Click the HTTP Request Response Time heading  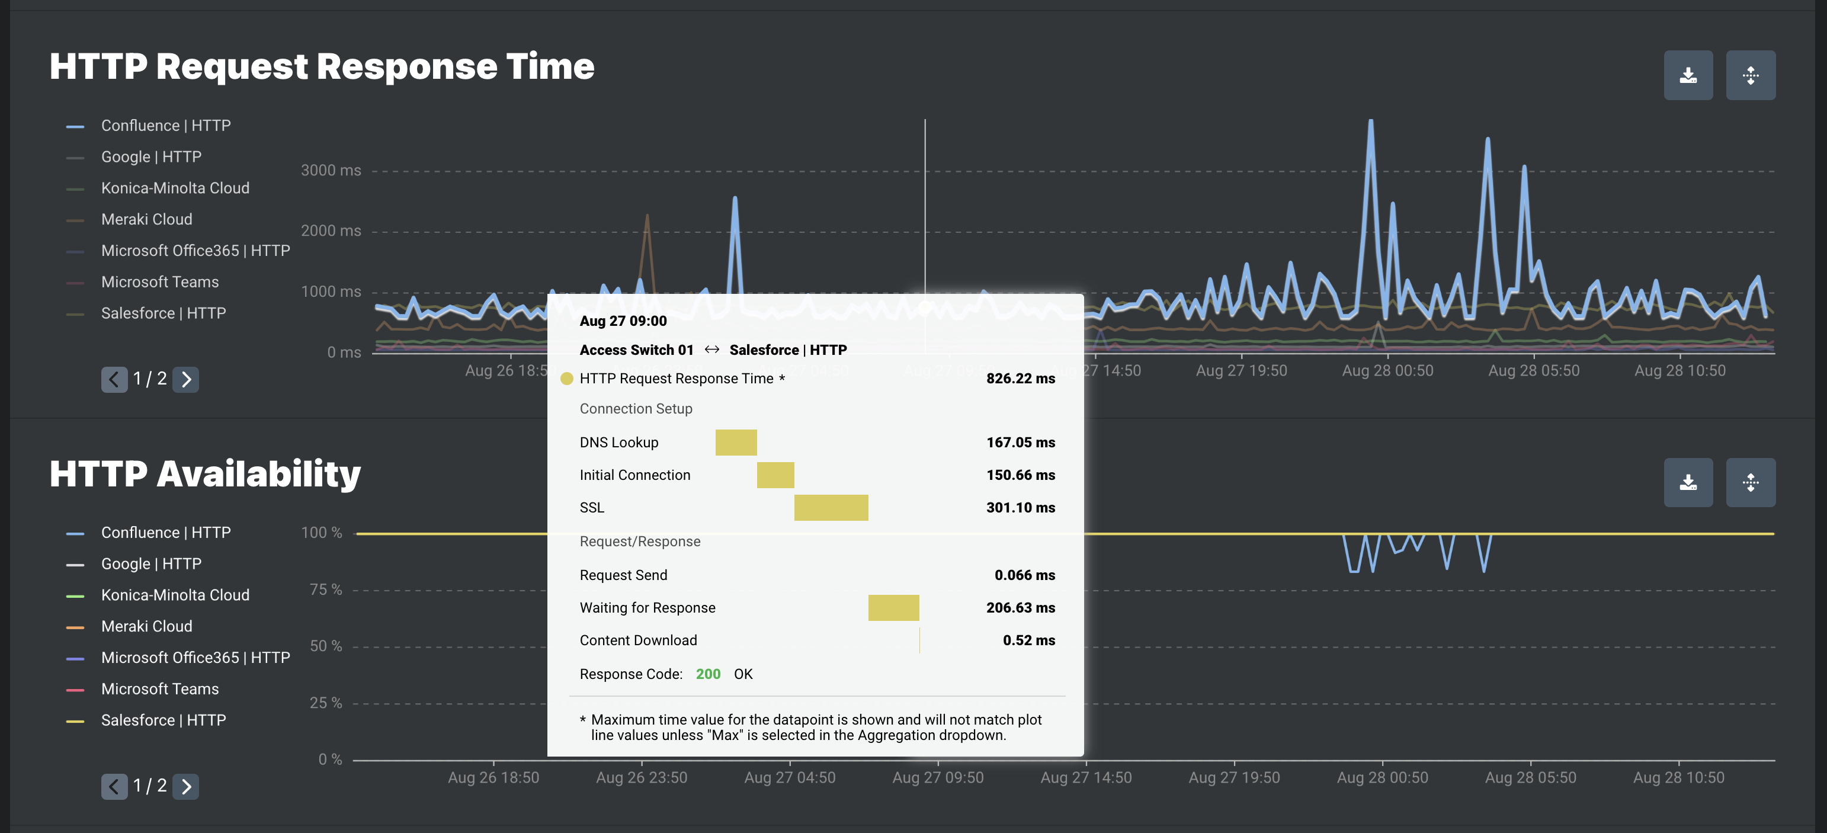tap(322, 66)
